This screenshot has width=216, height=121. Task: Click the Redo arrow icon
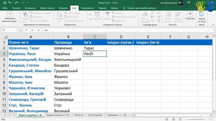[16, 3]
